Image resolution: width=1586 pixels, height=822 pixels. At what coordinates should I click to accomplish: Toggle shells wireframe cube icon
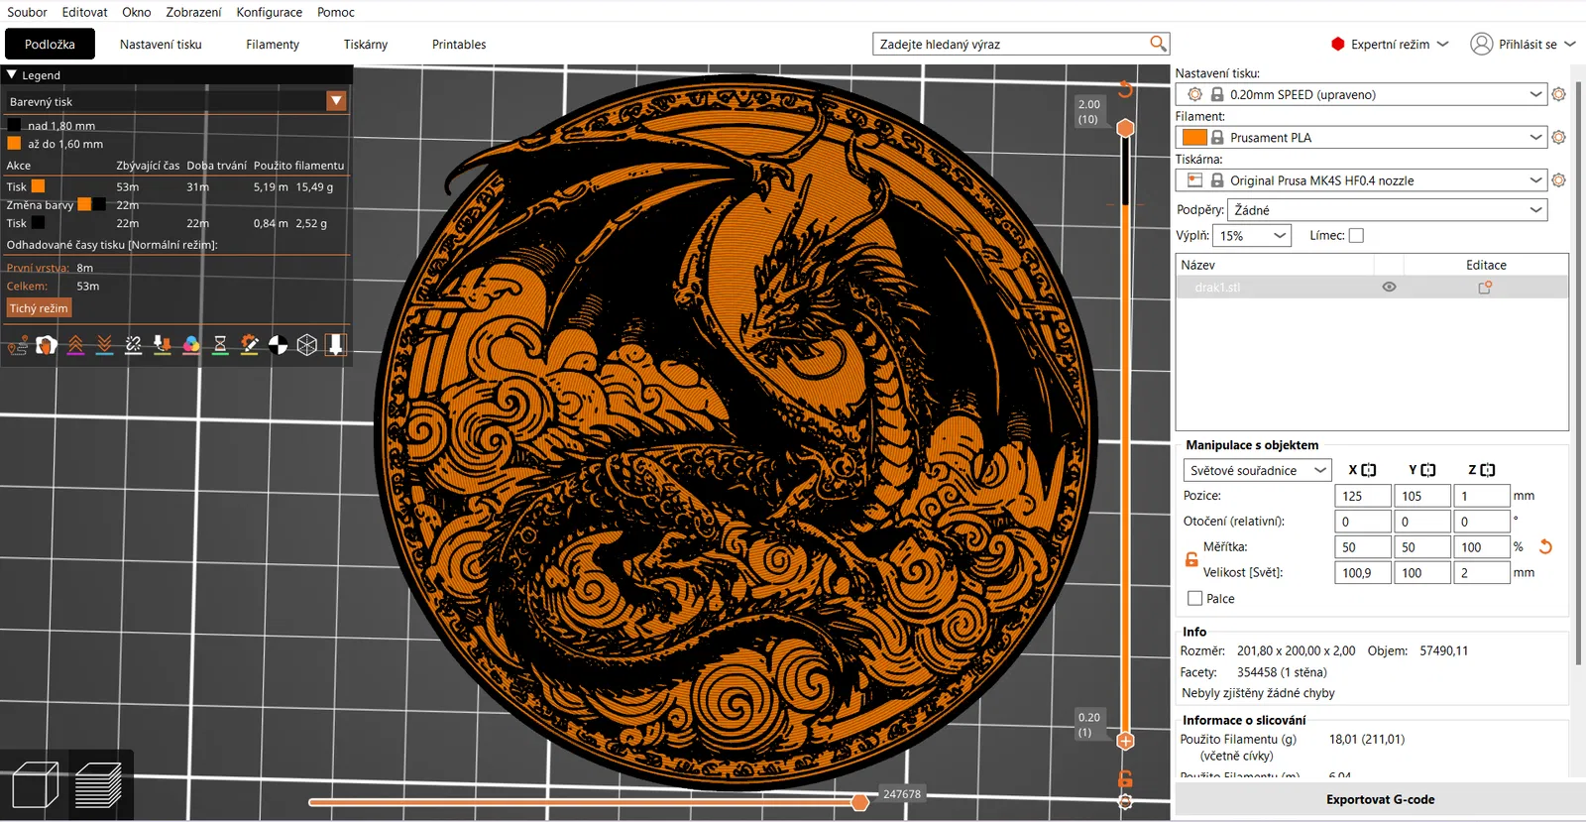(307, 345)
